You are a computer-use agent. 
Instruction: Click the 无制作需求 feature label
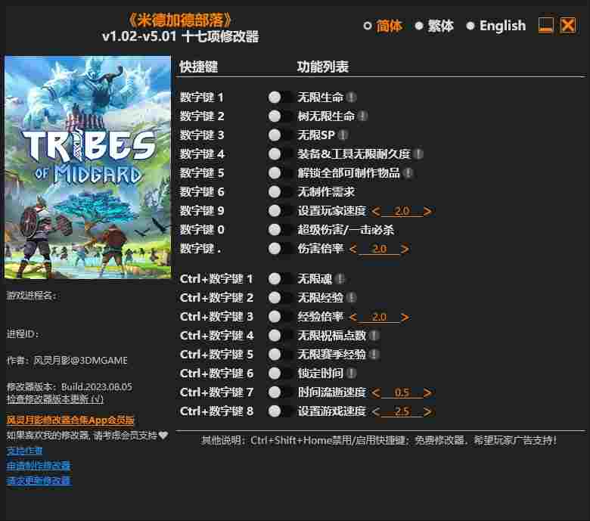pos(326,192)
